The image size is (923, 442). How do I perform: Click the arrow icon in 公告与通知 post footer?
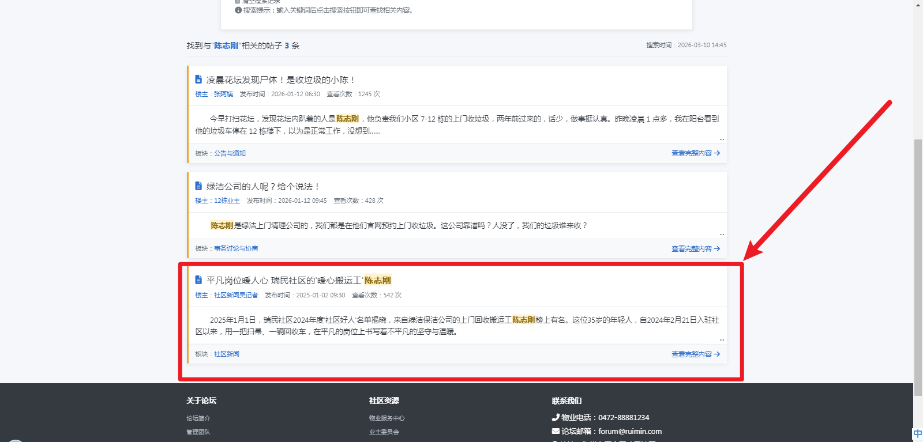[717, 153]
